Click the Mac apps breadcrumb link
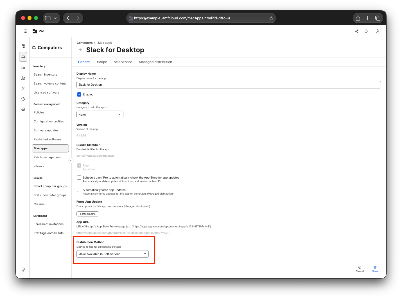 pyautogui.click(x=105, y=43)
